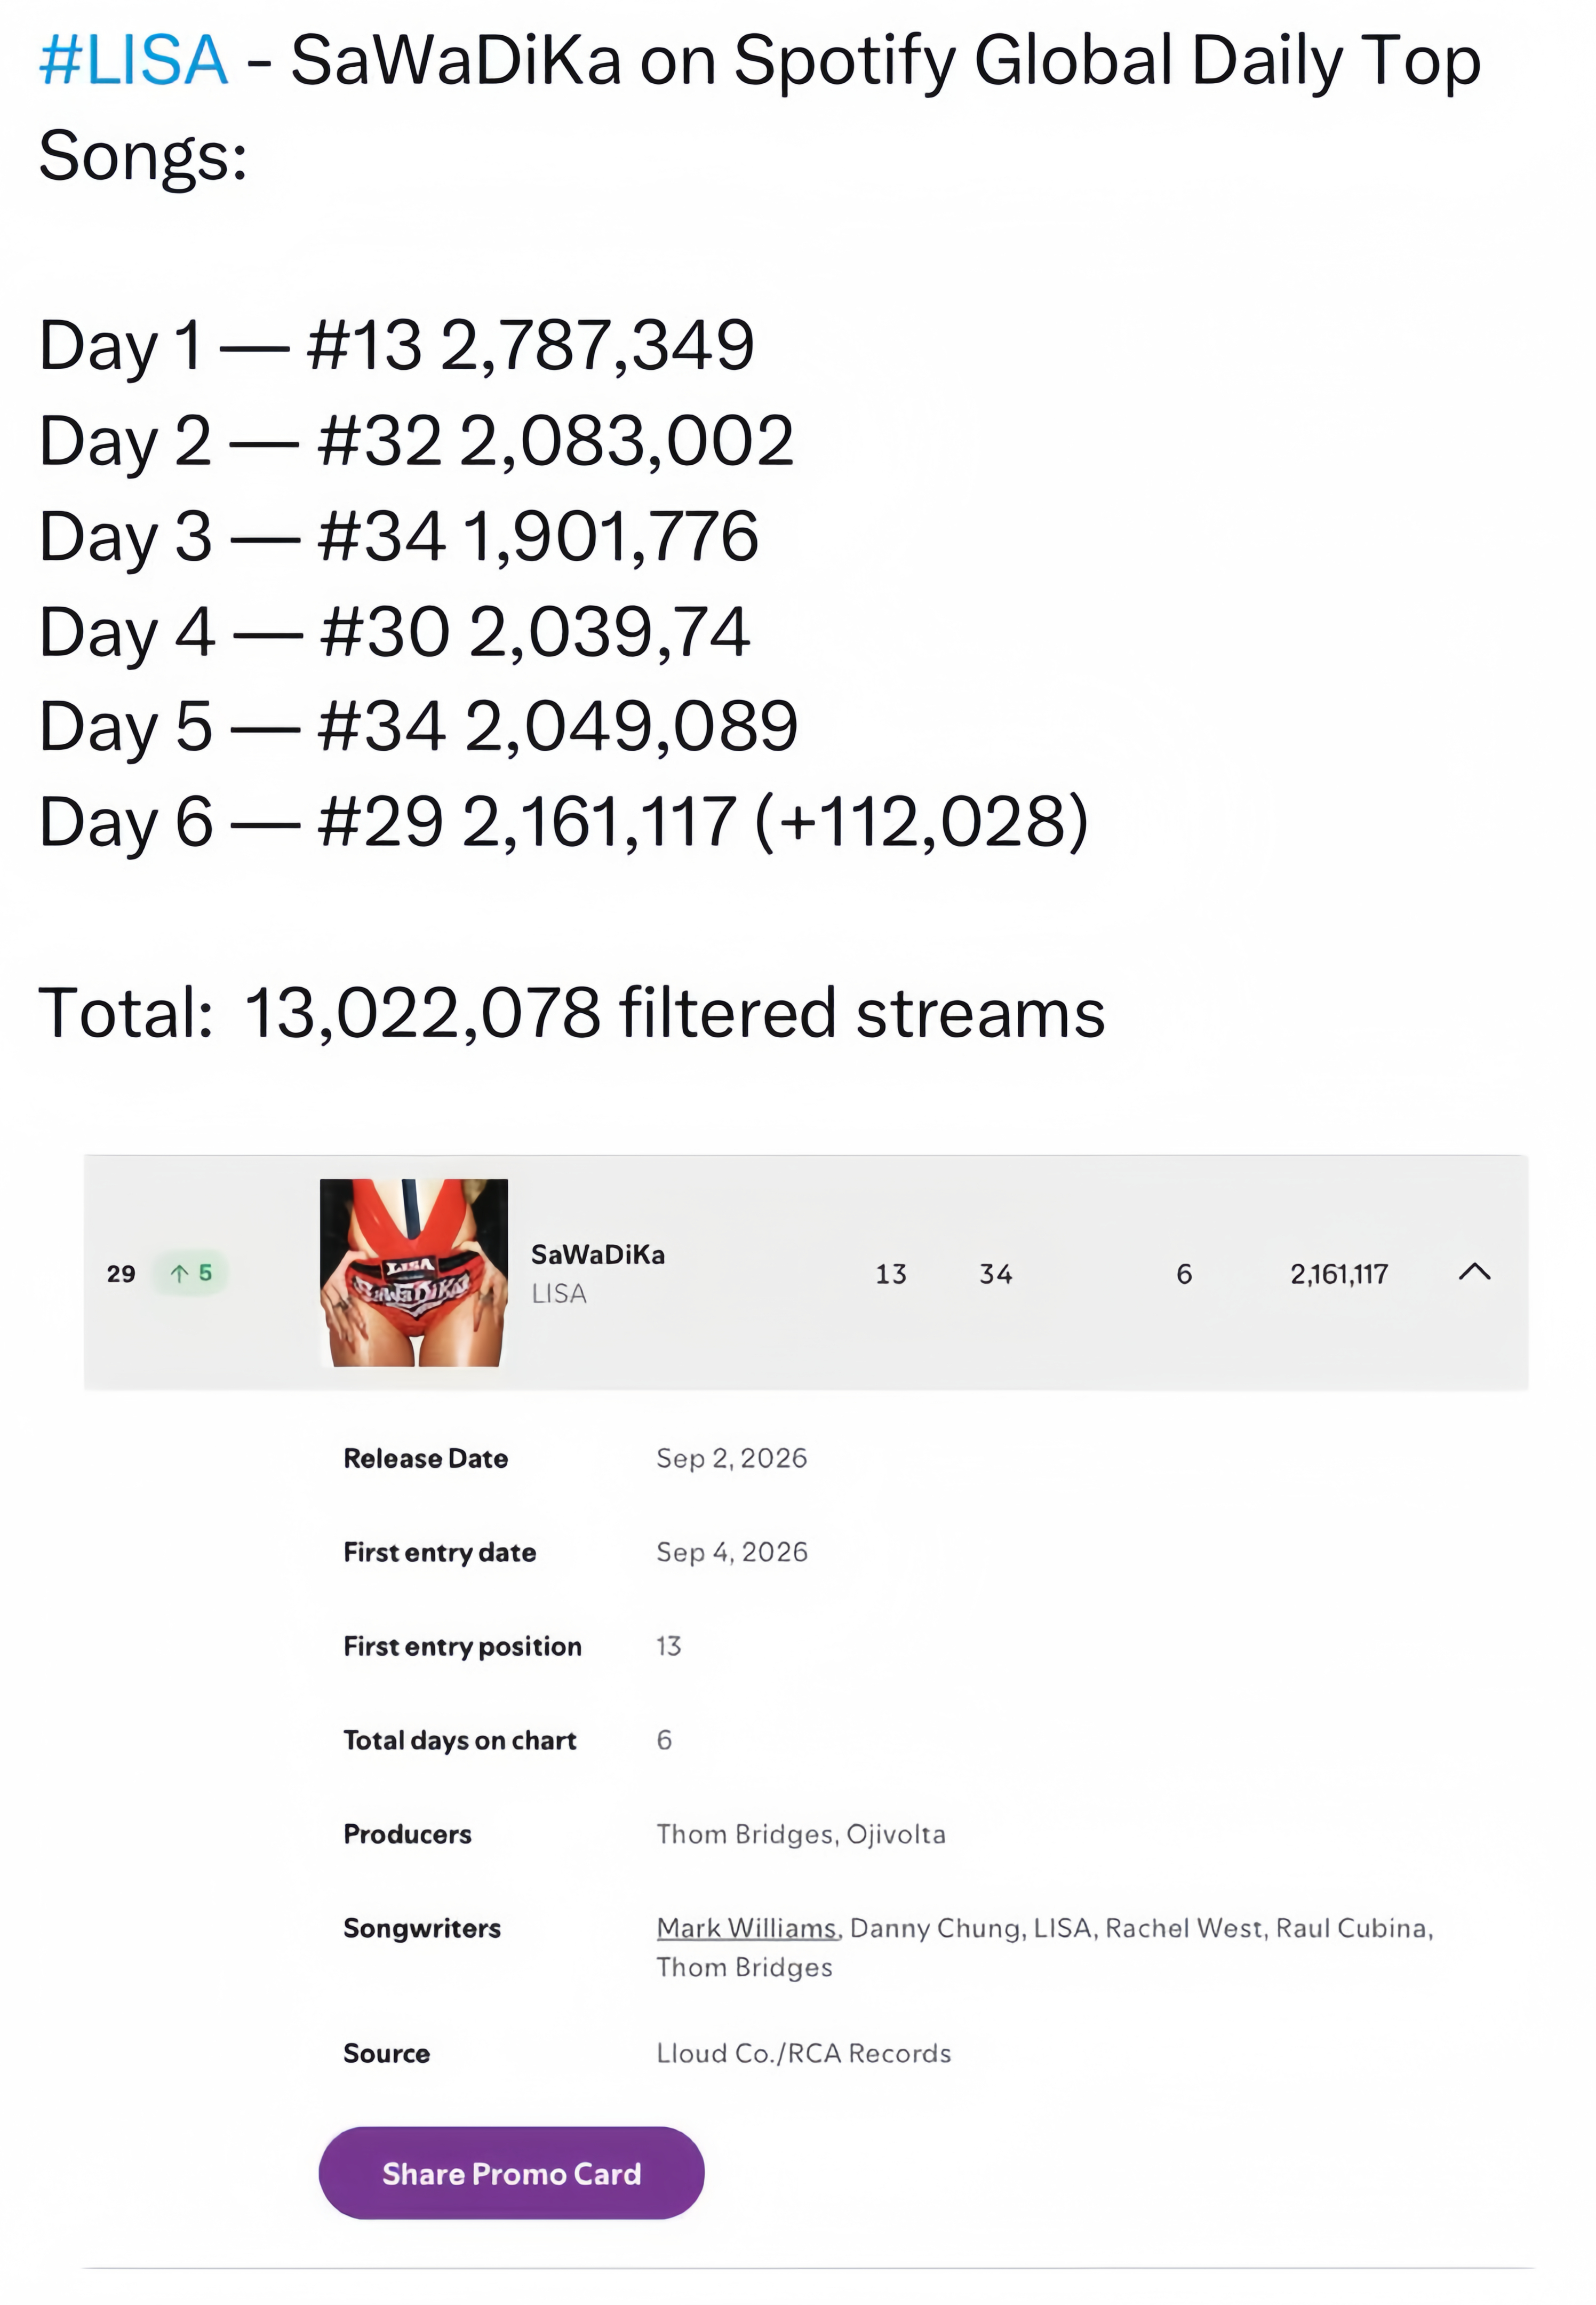Click the Day 6 line in the post
The image size is (1596, 2305).
point(563,822)
